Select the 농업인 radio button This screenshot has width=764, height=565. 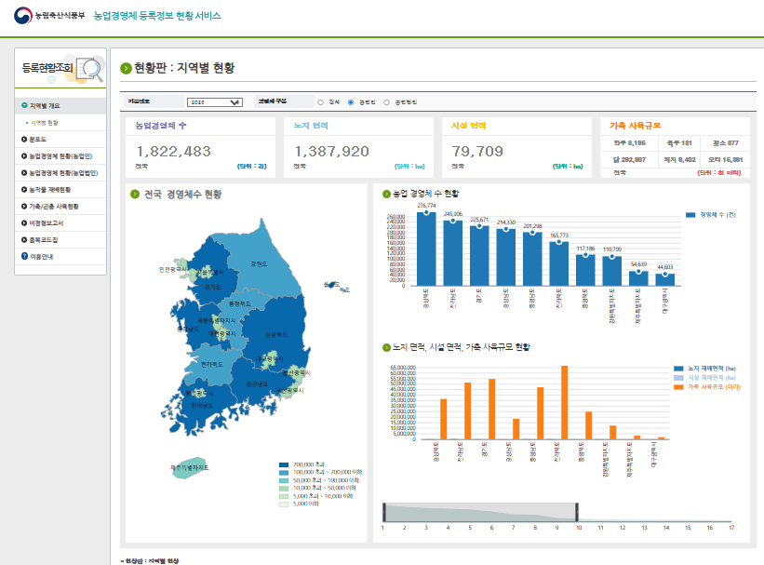pos(351,102)
